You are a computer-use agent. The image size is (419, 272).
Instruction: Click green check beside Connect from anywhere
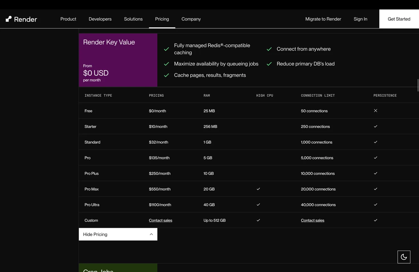tap(269, 49)
